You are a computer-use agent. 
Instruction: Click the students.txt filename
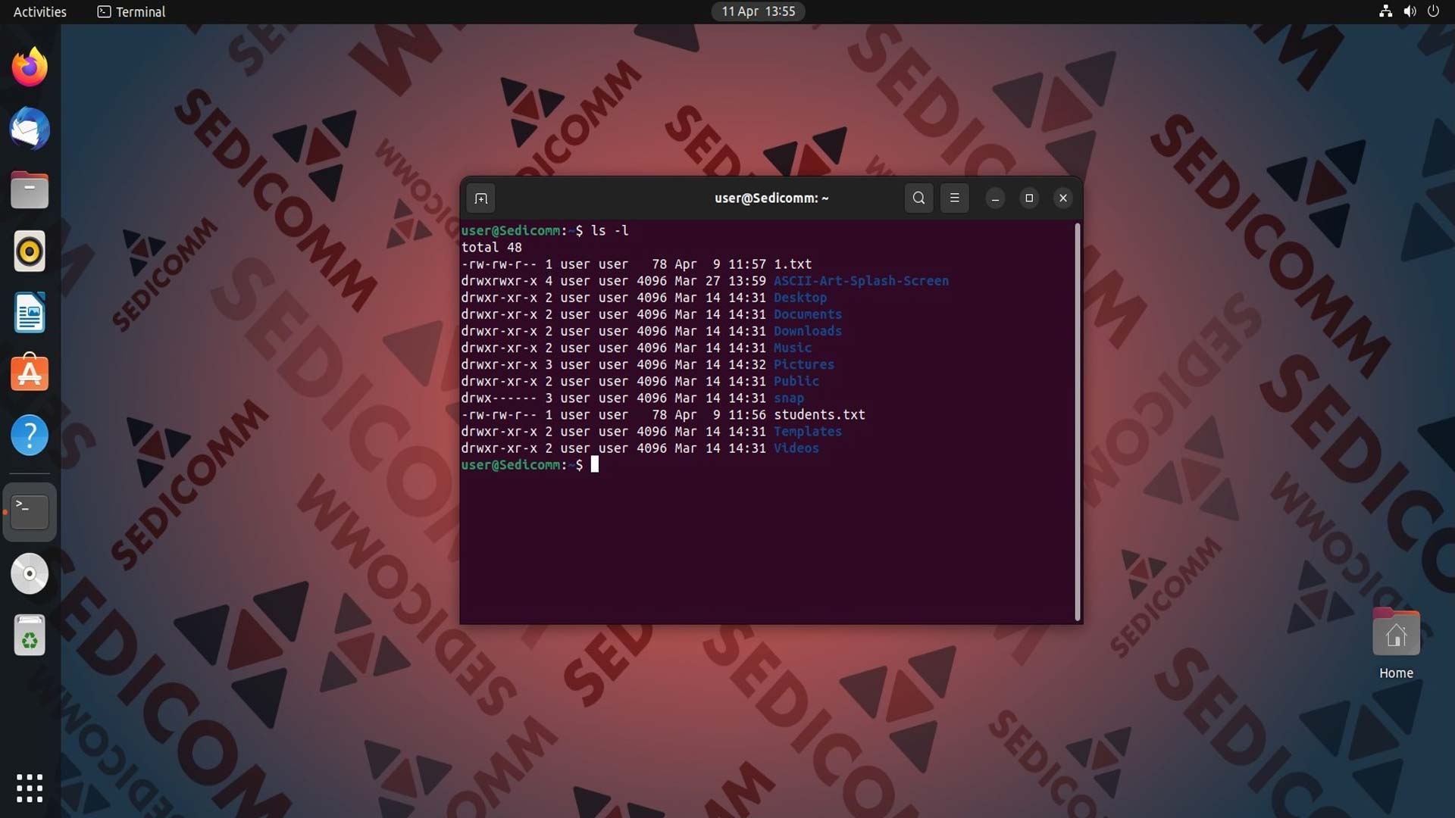coord(819,415)
